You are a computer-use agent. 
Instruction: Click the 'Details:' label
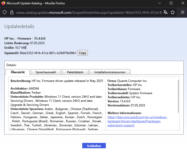(x=11, y=65)
